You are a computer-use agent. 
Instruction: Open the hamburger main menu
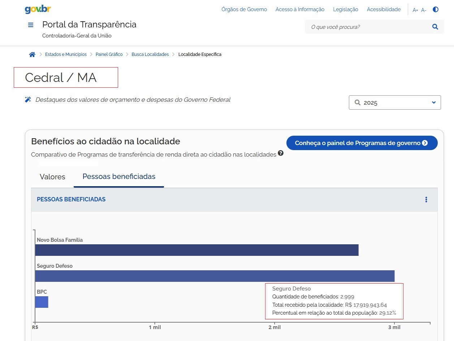pyautogui.click(x=31, y=25)
